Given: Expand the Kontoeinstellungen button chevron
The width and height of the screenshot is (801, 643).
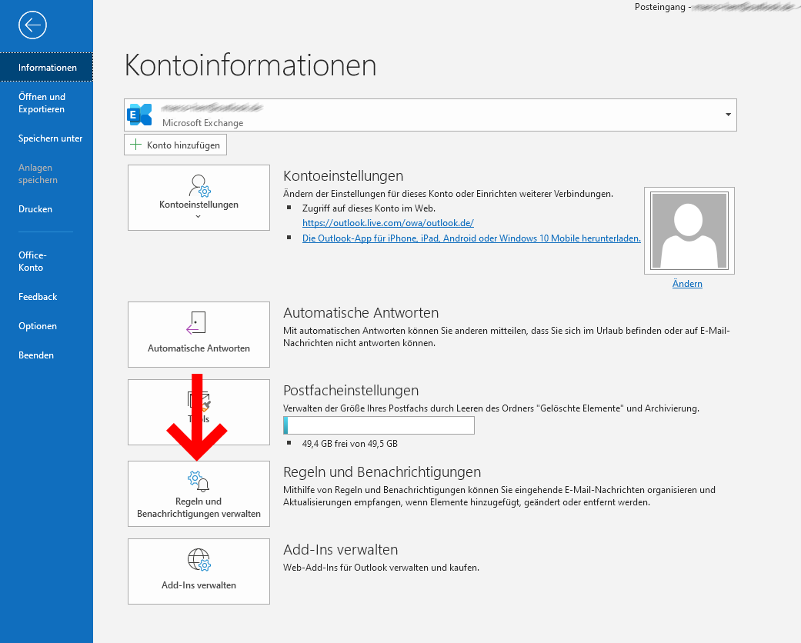Looking at the screenshot, I should point(199,217).
